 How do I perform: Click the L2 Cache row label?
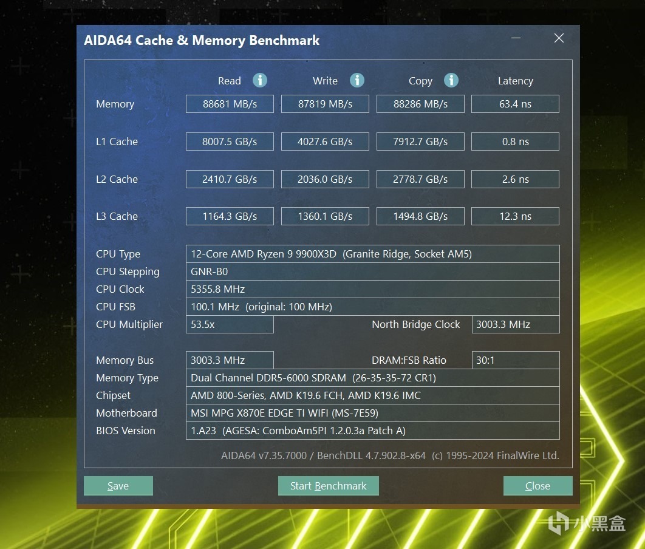pos(117,179)
